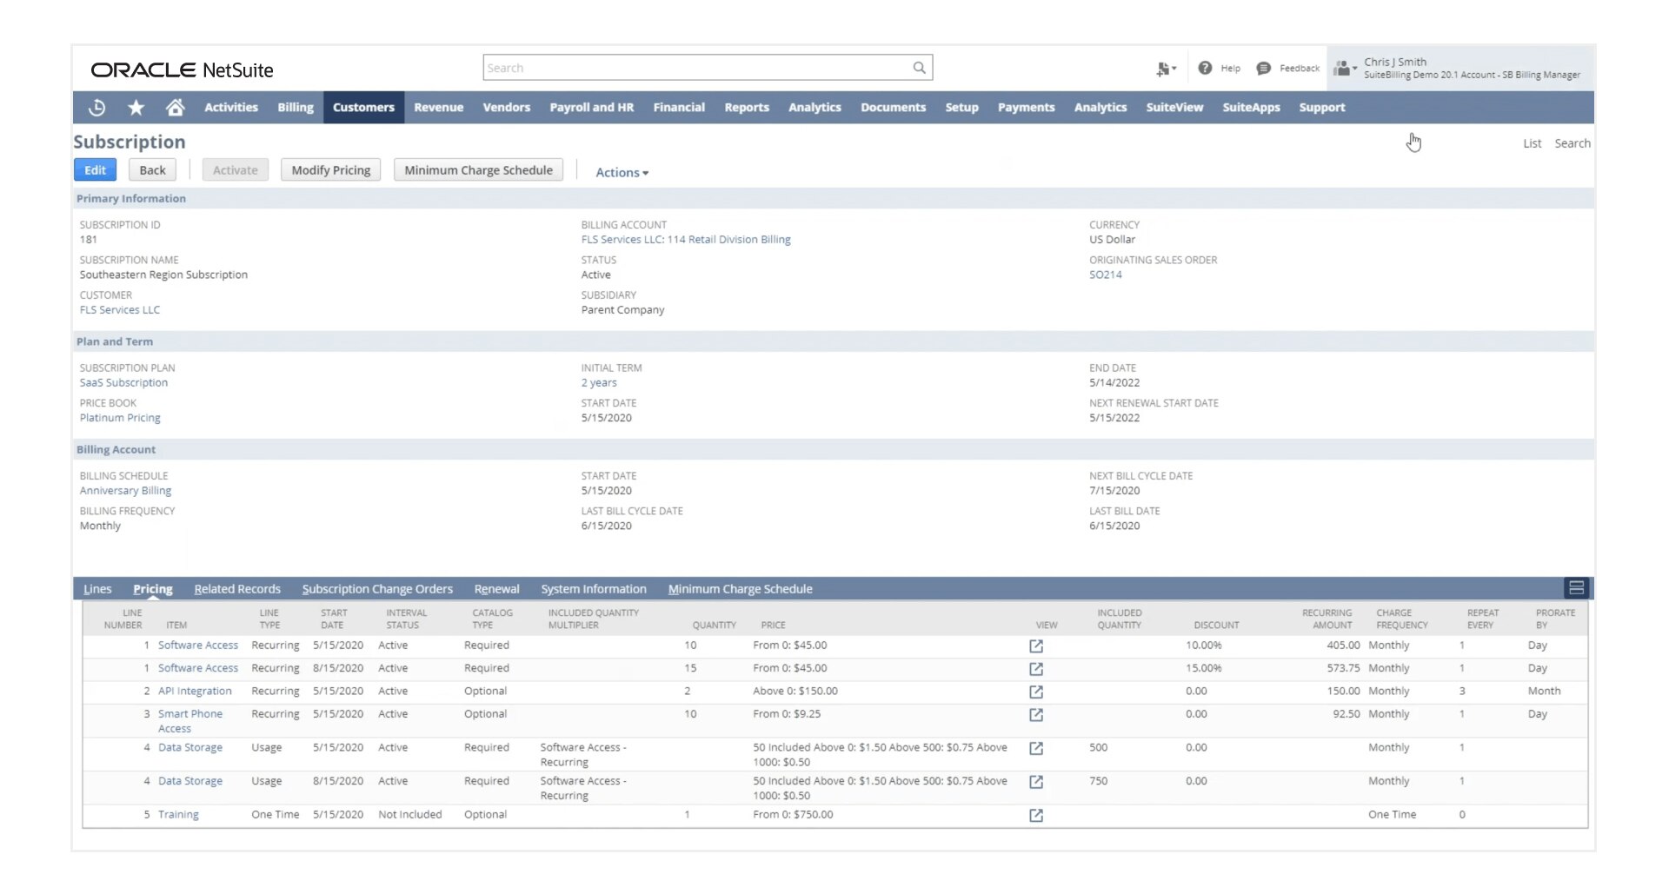
Task: Open the Recent Records clock icon
Action: (x=97, y=107)
